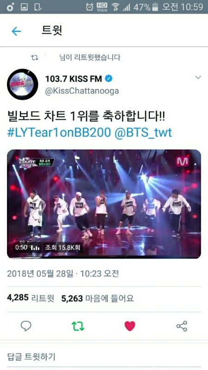Open the reply speech bubble icon
The width and height of the screenshot is (208, 370).
[26, 326]
